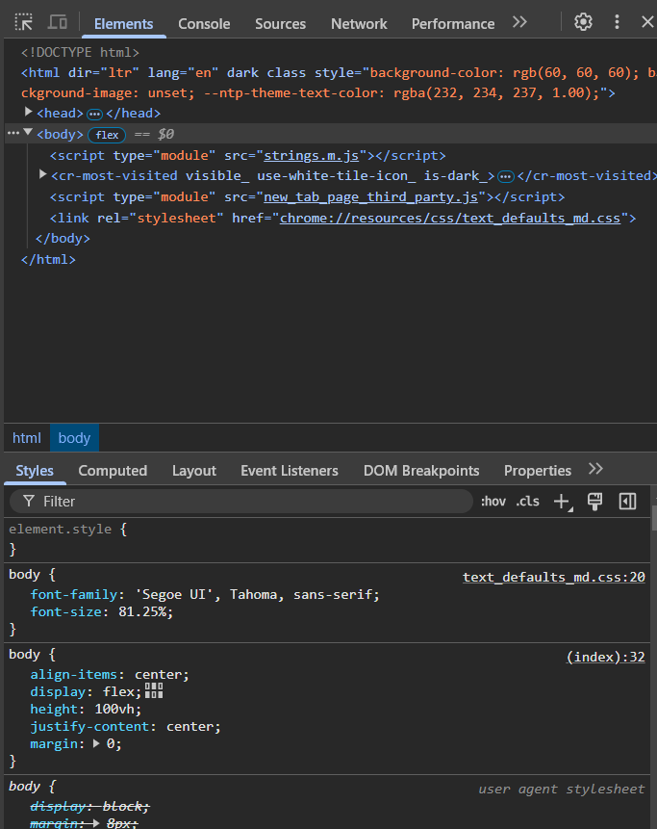Toggle the .cls element classes panel

[527, 502]
